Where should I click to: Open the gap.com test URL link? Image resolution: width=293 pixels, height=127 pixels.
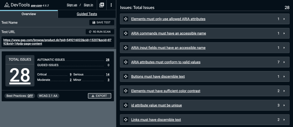click(x=57, y=42)
